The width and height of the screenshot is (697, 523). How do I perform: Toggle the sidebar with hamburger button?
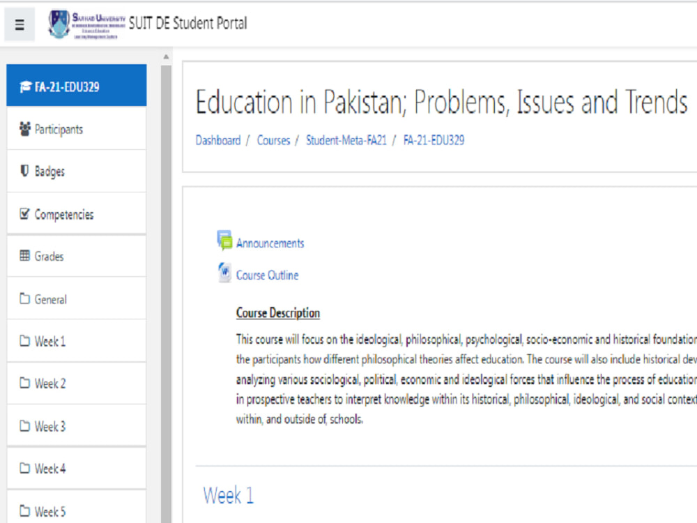(x=19, y=23)
